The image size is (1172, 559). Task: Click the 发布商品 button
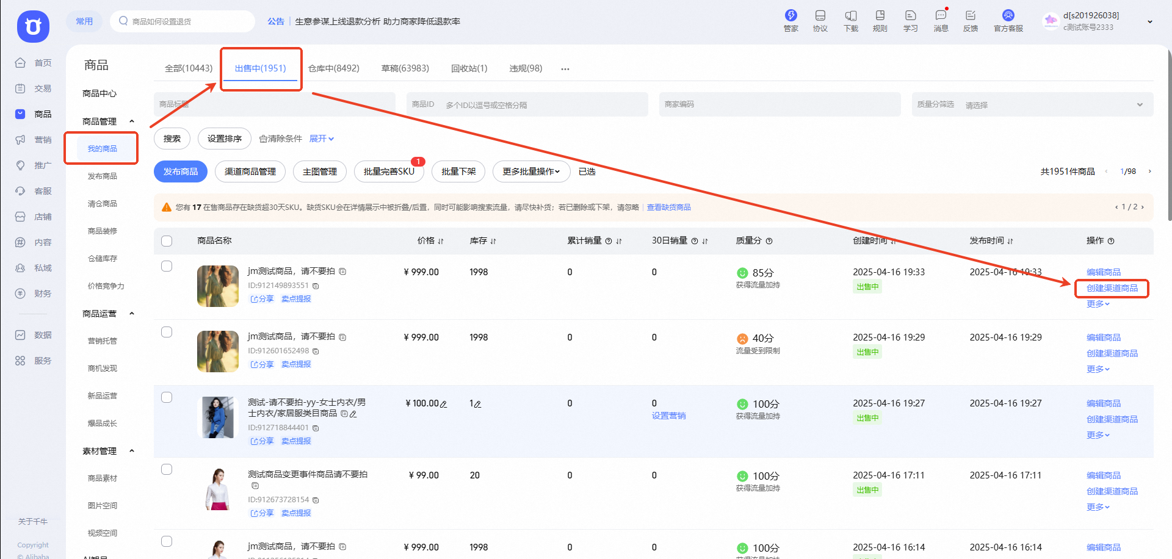coord(180,171)
